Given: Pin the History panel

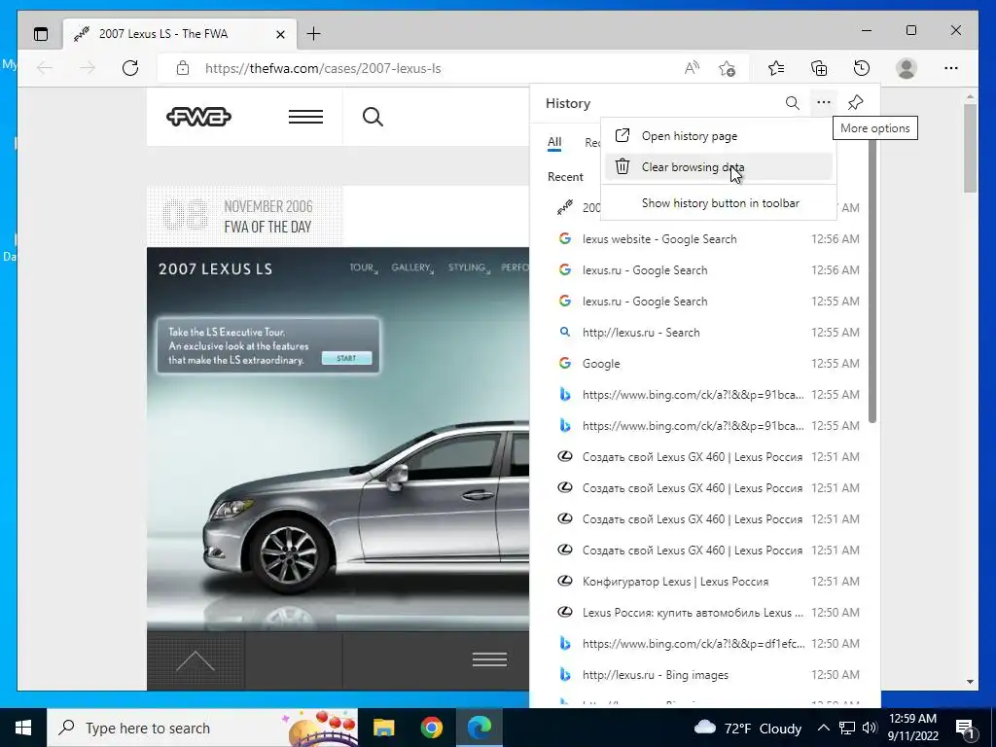Looking at the screenshot, I should 856,102.
